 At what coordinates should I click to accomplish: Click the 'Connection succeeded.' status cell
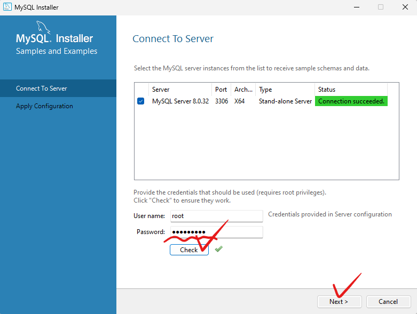click(351, 101)
